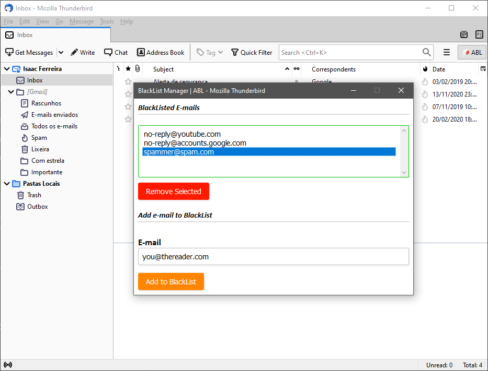Image resolution: width=488 pixels, height=371 pixels.
Task: Open the Help menu
Action: (127, 21)
